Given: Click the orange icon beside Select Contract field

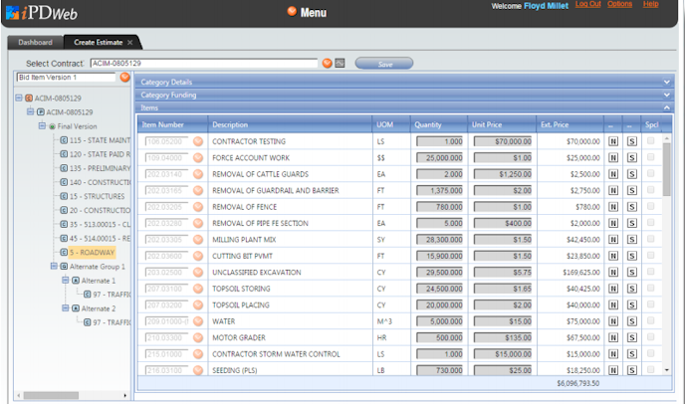Looking at the screenshot, I should pyautogui.click(x=327, y=64).
